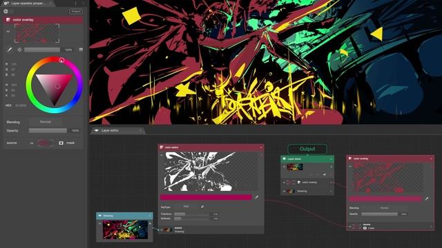Close the Layer editor tab
This screenshot has height=248, width=442.
(x=140, y=130)
